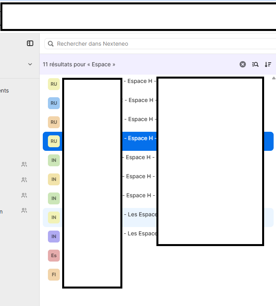276x306 pixels.
Task: Click the scroll up arrow of results list
Action: click(273, 78)
